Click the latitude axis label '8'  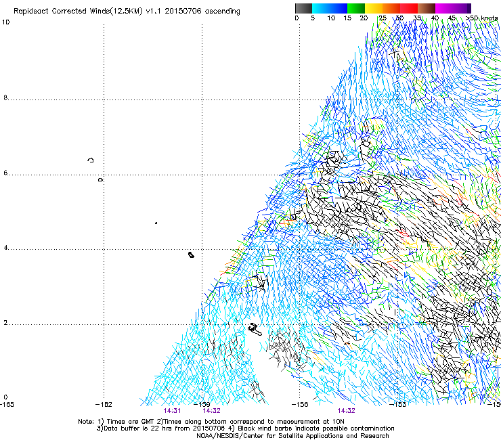(x=5, y=97)
